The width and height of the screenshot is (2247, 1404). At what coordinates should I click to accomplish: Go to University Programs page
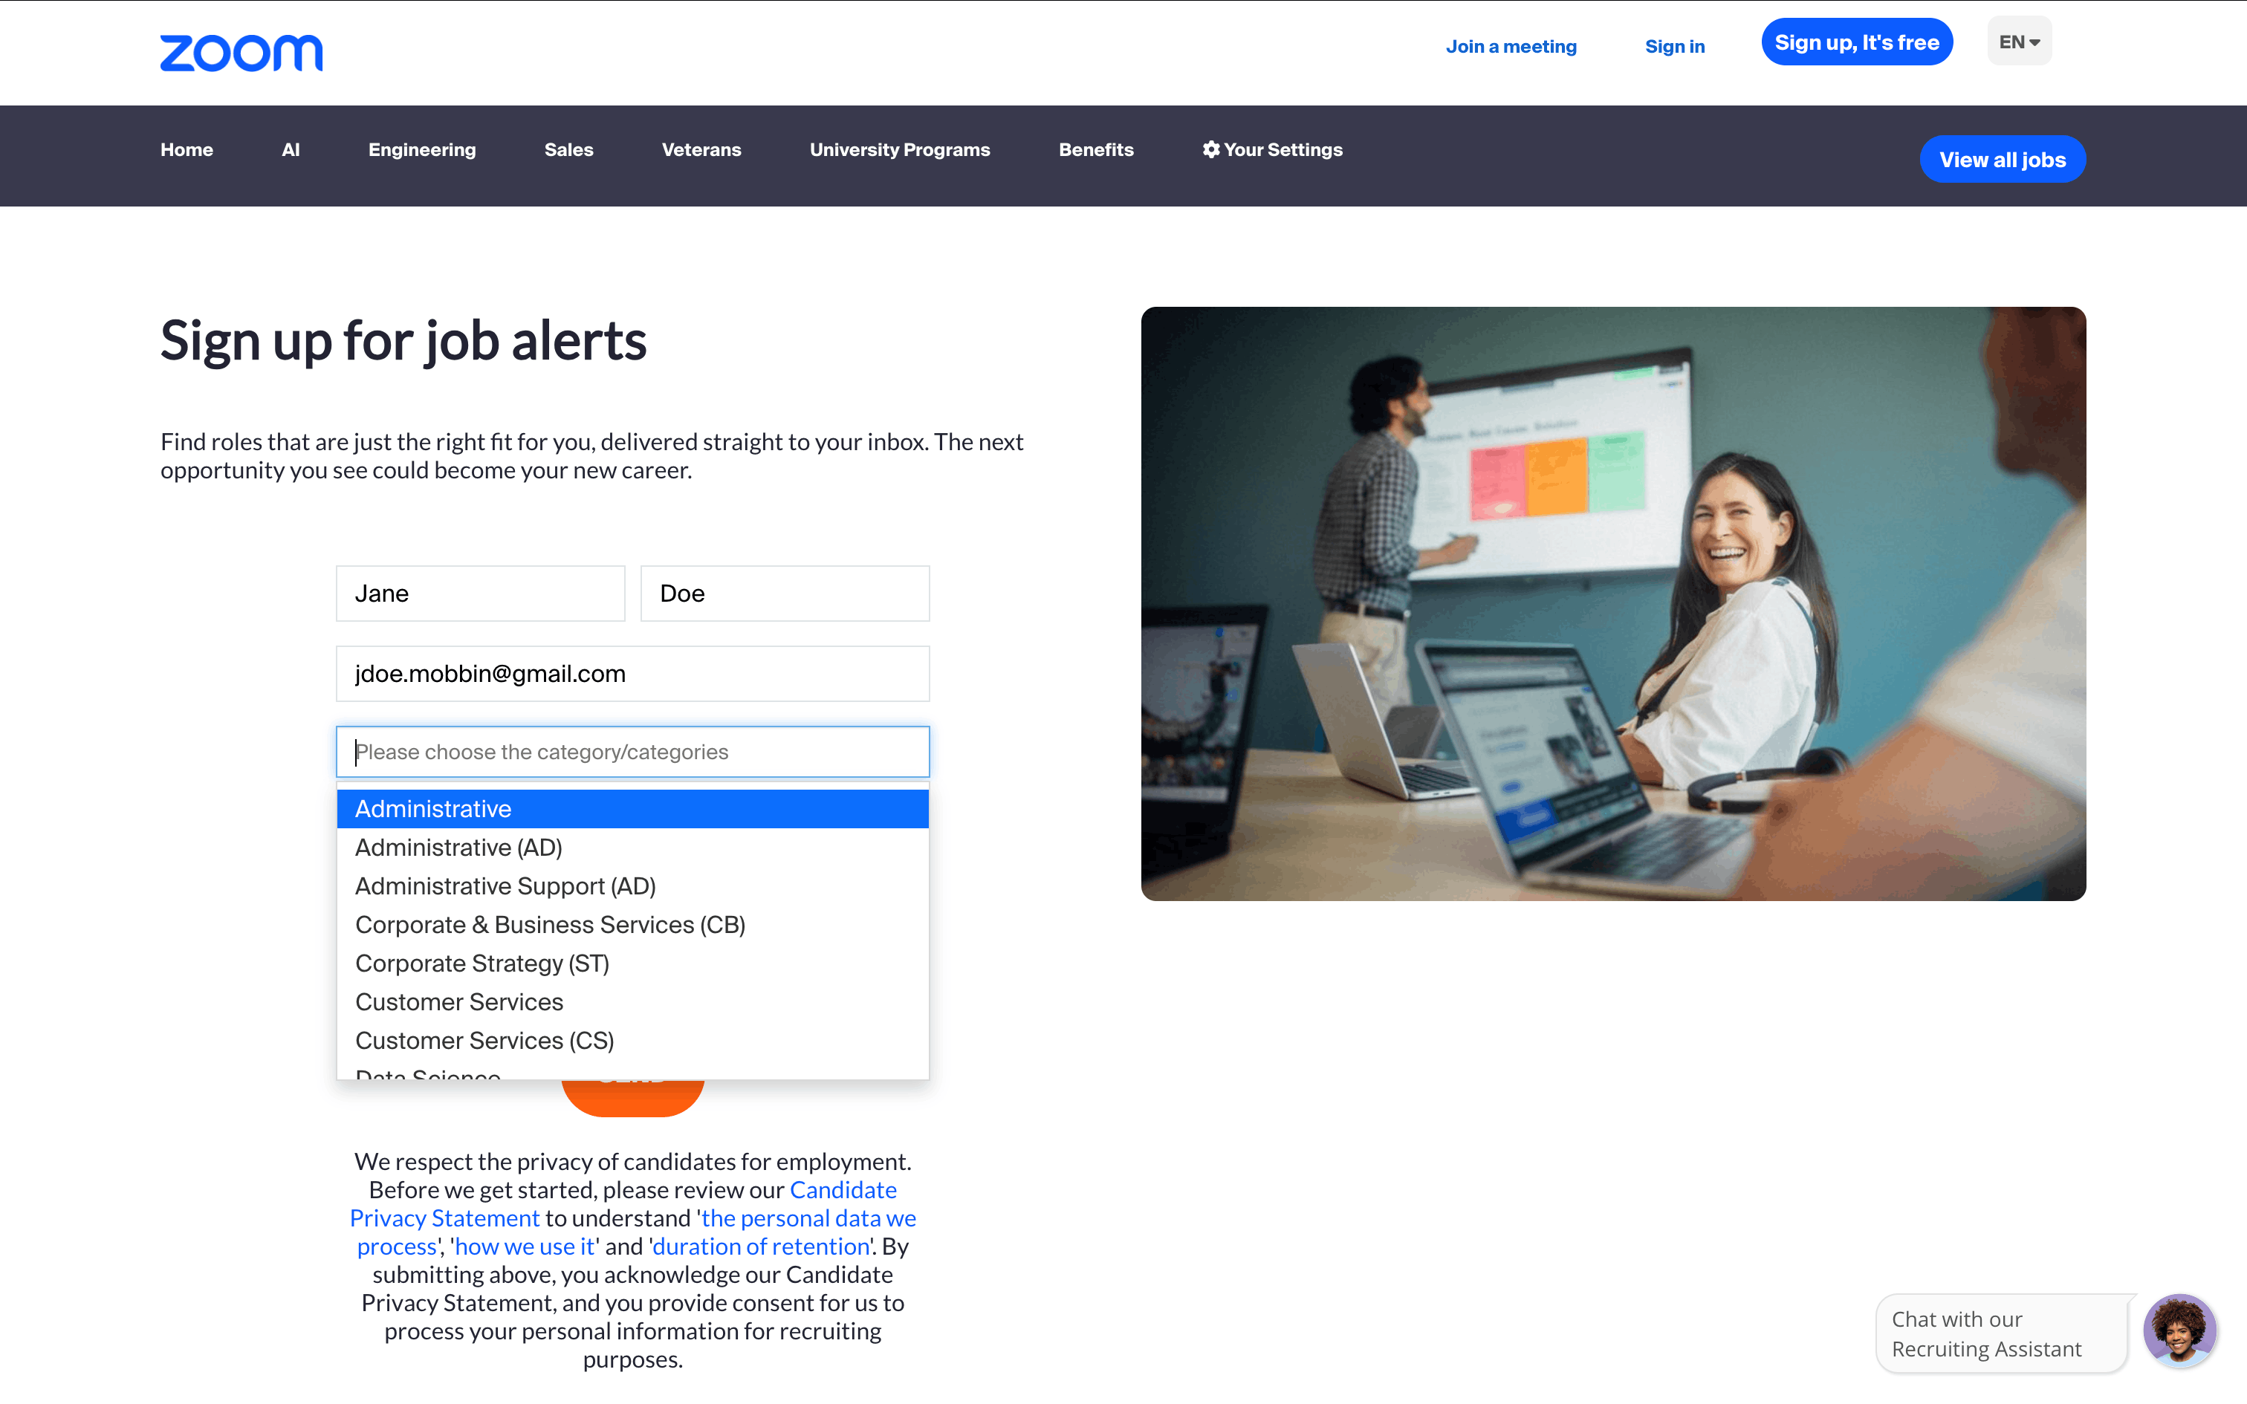[x=899, y=149]
